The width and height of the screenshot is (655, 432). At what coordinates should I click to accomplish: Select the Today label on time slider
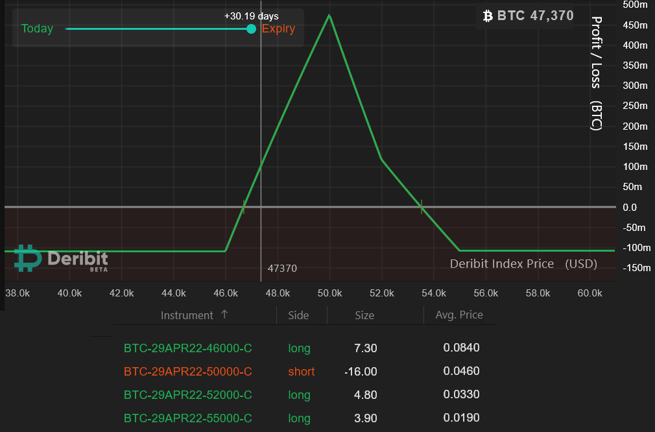pyautogui.click(x=37, y=29)
